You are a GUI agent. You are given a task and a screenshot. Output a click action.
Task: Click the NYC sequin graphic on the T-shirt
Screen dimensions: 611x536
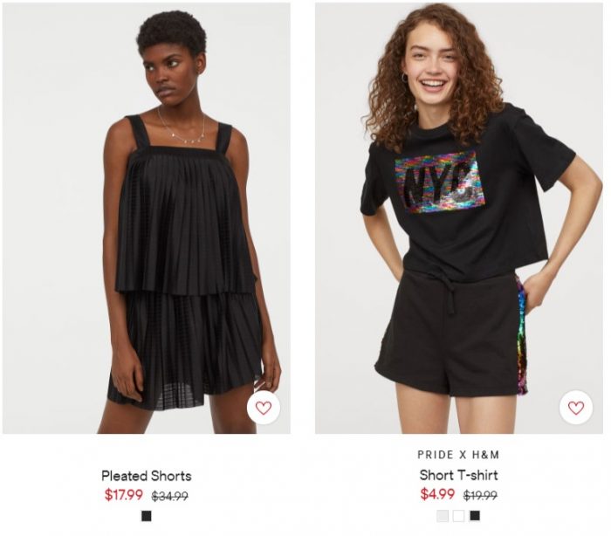pyautogui.click(x=440, y=182)
